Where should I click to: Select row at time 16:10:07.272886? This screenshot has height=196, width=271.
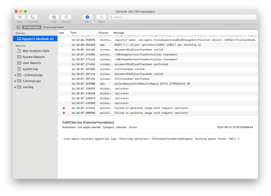click(x=158, y=55)
